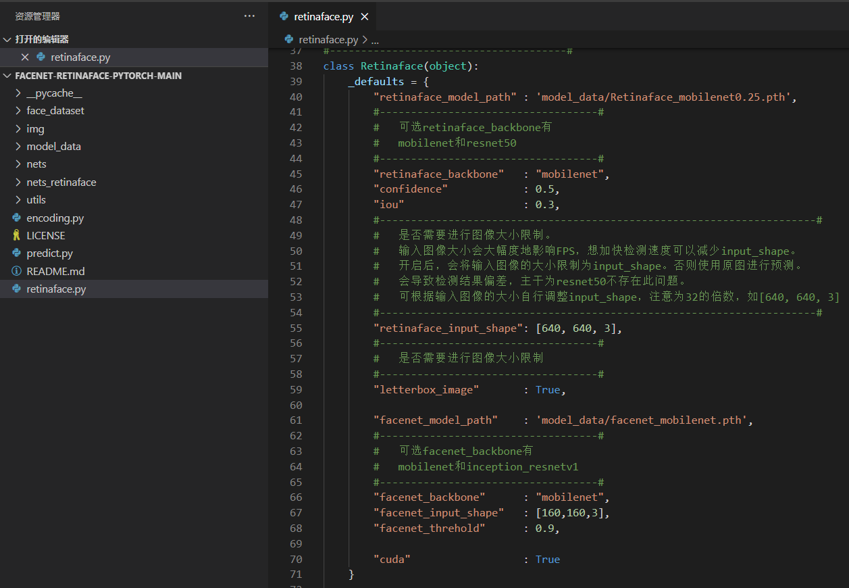Click the "confidence" key

[x=411, y=189]
